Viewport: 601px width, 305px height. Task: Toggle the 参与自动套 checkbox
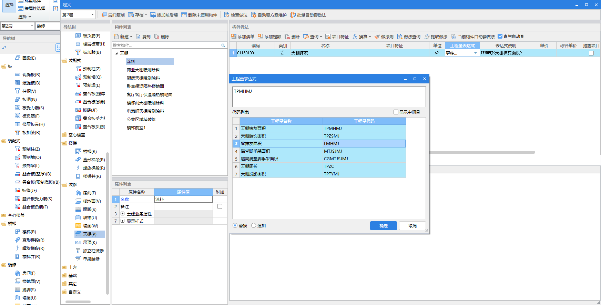point(500,36)
